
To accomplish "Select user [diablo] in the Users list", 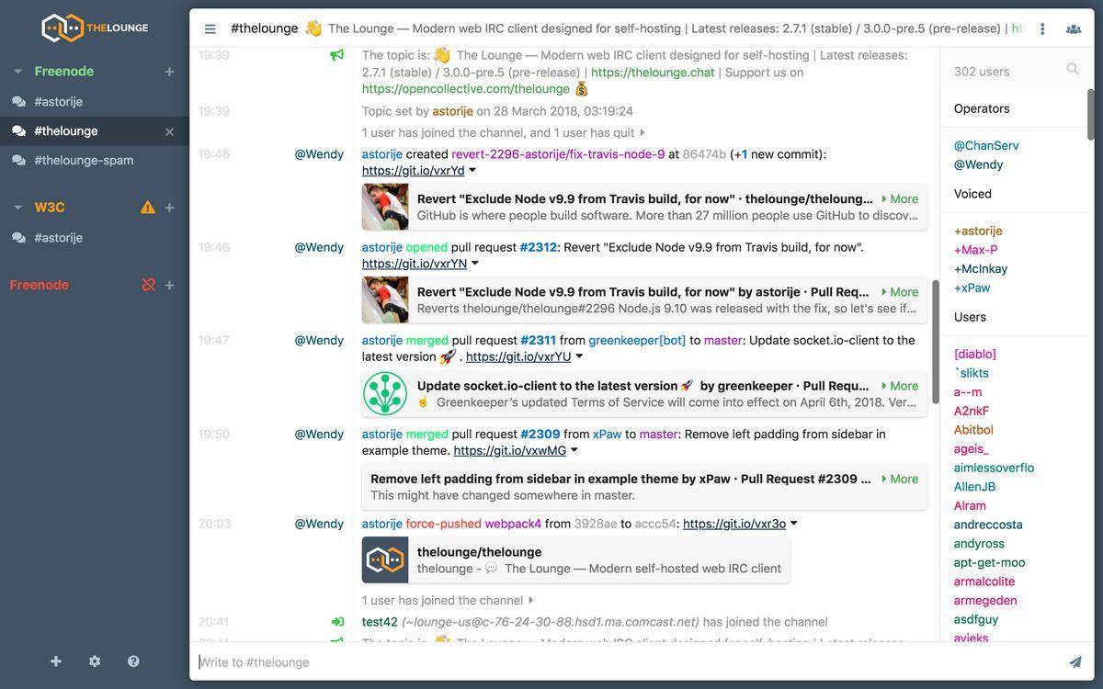I will [975, 354].
